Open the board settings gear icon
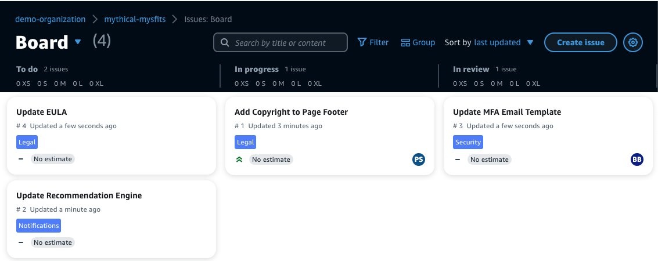 pyautogui.click(x=633, y=42)
